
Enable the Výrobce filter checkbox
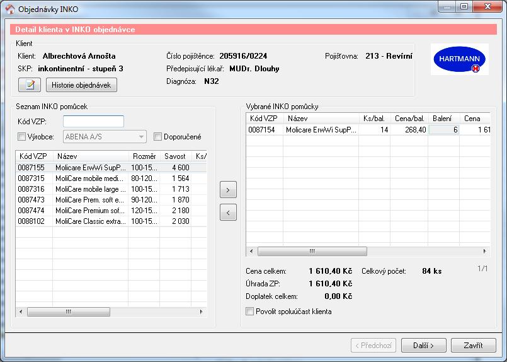(x=21, y=137)
